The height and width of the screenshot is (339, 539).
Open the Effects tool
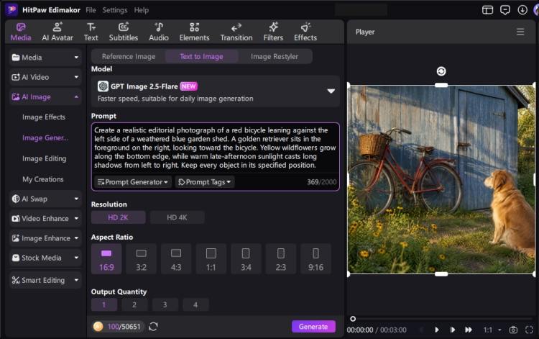click(305, 32)
